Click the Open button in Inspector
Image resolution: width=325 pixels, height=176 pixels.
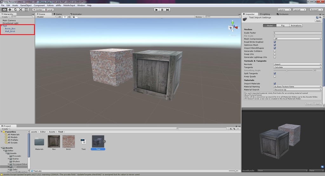(318, 21)
